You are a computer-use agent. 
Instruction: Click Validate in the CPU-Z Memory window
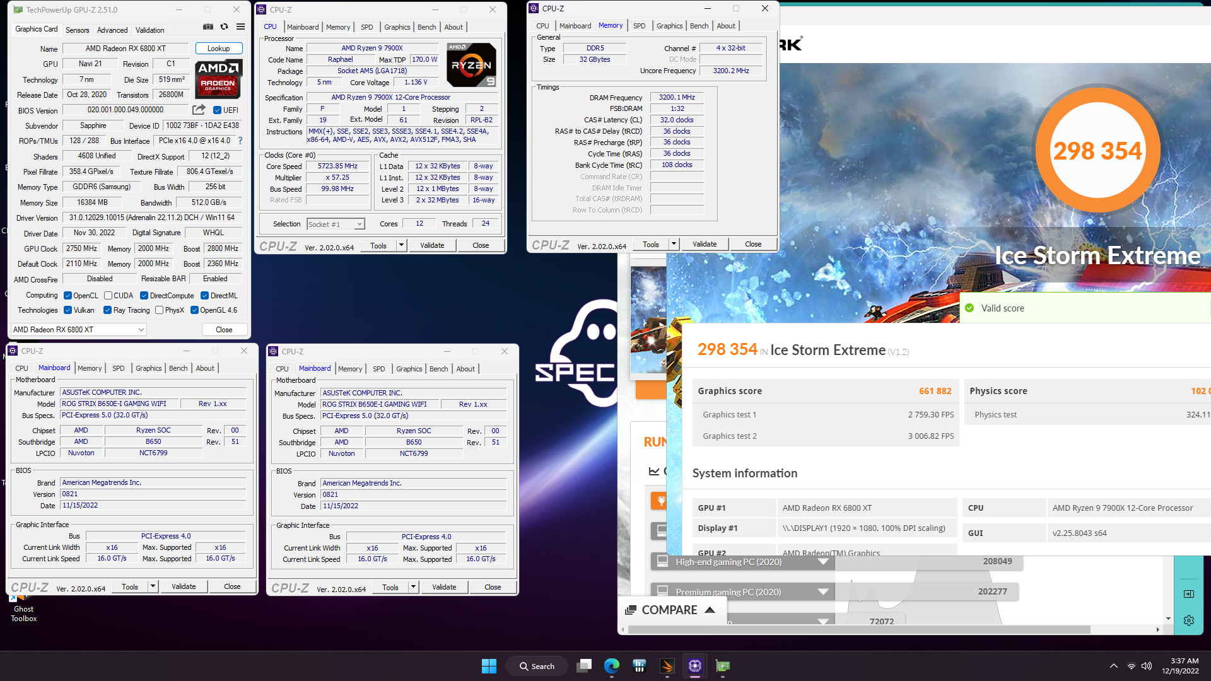(705, 244)
